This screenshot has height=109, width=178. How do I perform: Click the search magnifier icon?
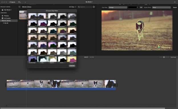click(79, 7)
